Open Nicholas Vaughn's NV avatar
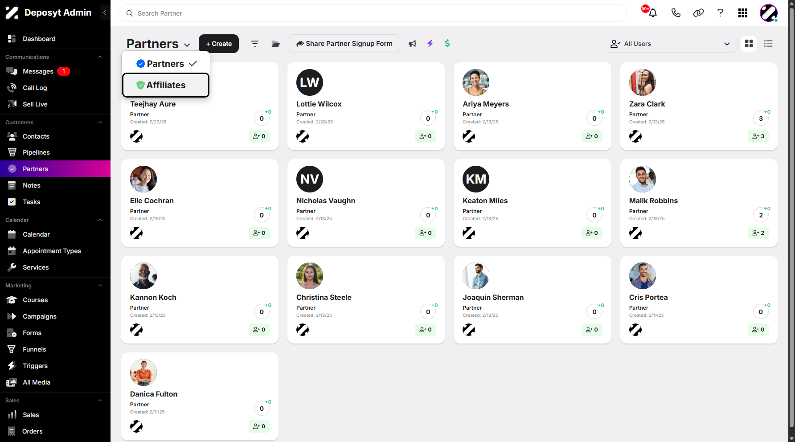 tap(310, 179)
